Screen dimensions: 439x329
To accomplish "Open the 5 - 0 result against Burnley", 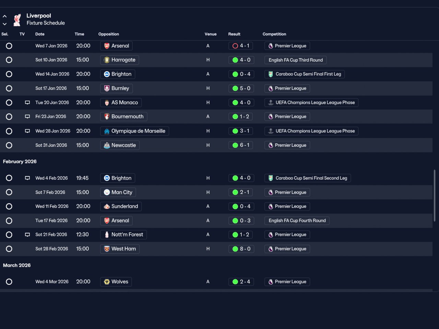I will click(241, 89).
